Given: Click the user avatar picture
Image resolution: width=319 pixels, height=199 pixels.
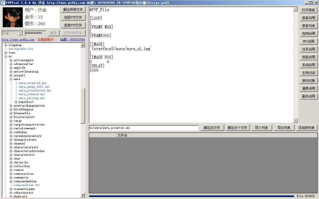Looking at the screenshot, I should 13,17.
